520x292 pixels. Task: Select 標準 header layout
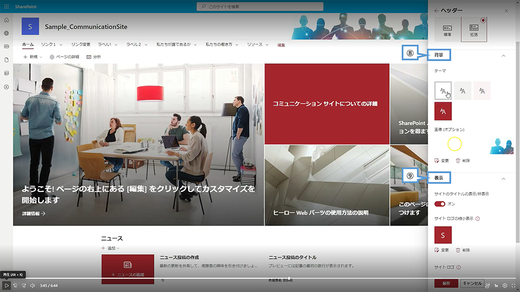[447, 30]
